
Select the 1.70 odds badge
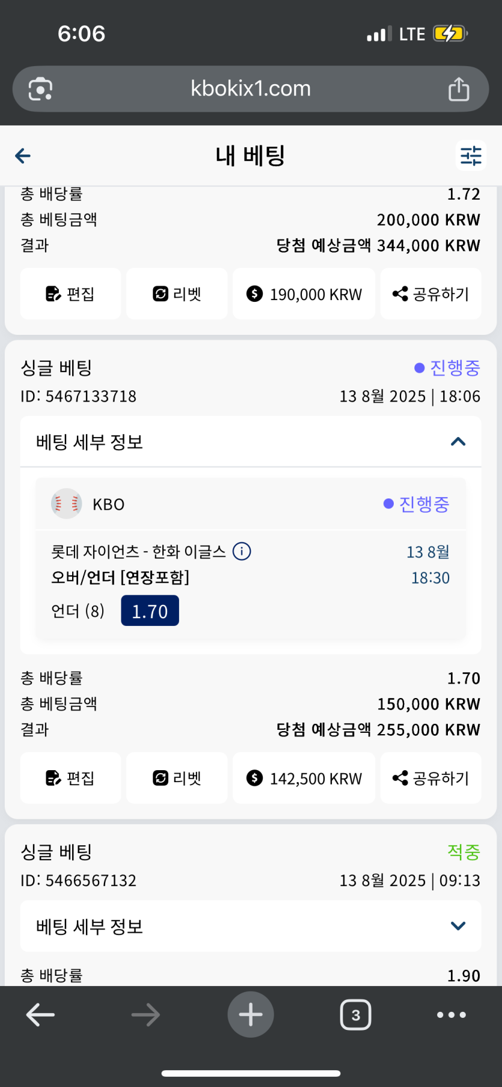[x=150, y=611]
